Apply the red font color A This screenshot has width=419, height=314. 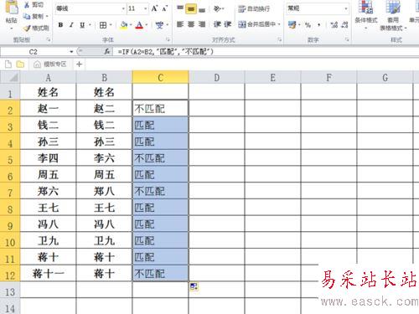(x=139, y=25)
